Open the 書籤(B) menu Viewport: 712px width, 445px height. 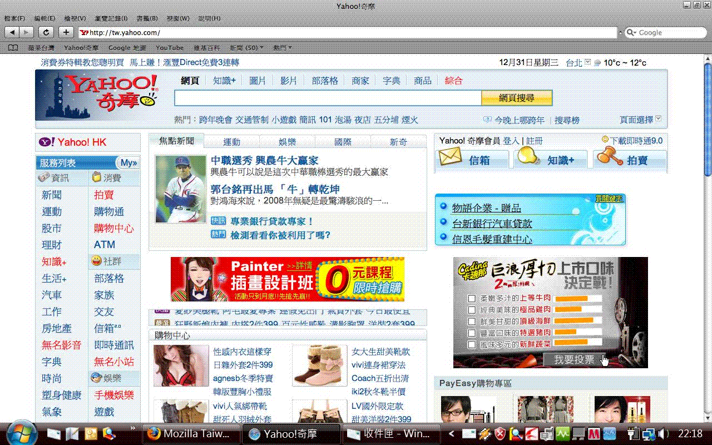click(147, 18)
